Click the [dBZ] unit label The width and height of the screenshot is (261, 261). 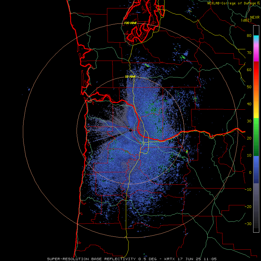(x=246, y=20)
